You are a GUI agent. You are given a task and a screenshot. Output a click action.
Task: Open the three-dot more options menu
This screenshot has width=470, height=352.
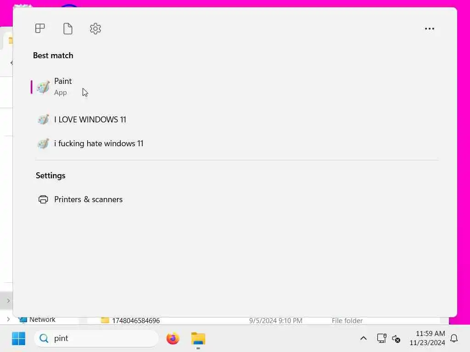pos(429,29)
